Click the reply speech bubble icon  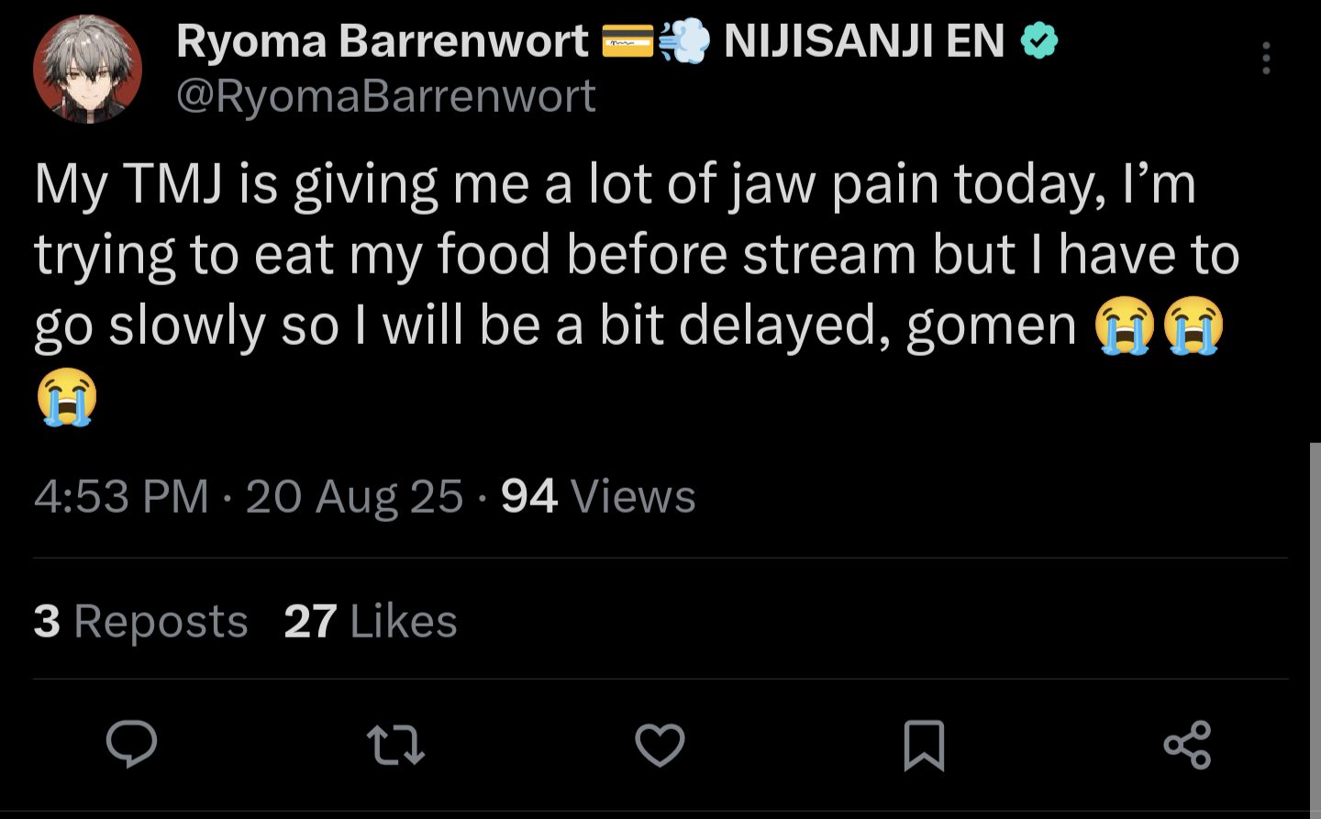pos(132,744)
